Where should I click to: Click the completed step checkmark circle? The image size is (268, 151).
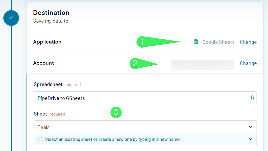11,18
